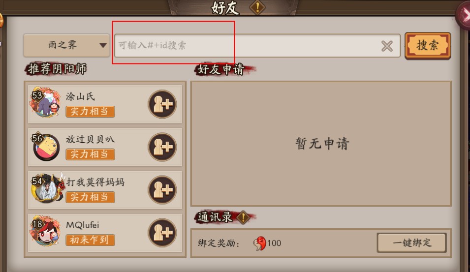
Task: Select the 好友申请 section header
Action: click(x=221, y=69)
